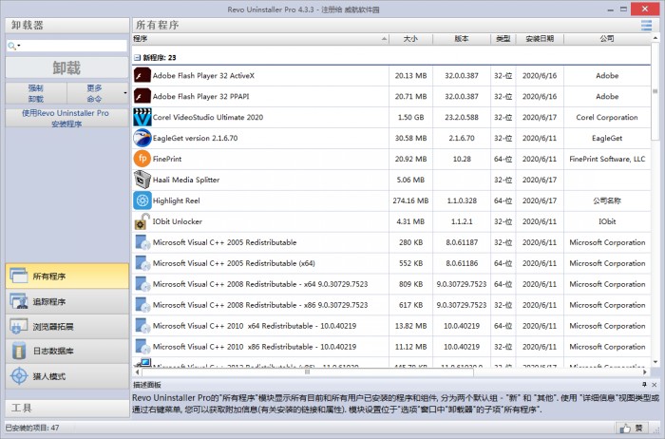
Task: Click the Adobe Flash Player 32 ActiveX icon
Action: (x=142, y=75)
